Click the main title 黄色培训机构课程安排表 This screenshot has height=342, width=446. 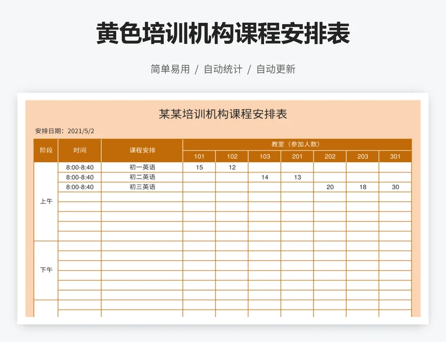[x=223, y=33]
